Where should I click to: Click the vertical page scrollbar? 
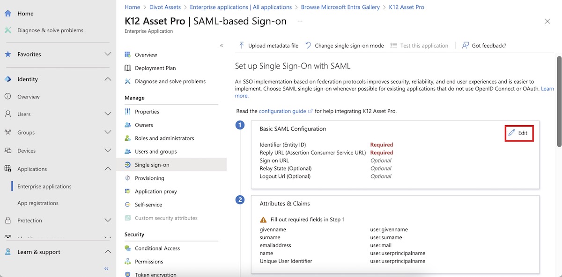[559, 103]
